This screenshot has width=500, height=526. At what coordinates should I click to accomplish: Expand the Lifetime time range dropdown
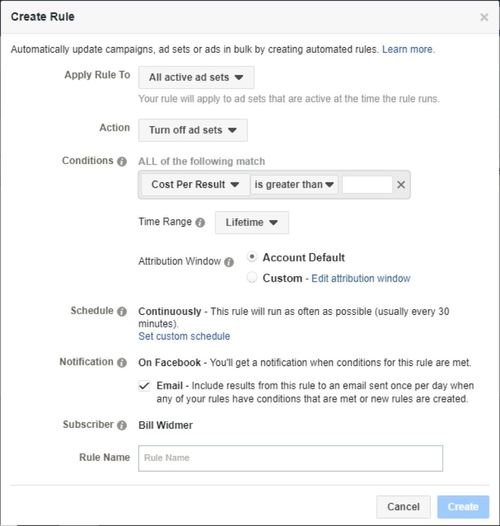(252, 223)
